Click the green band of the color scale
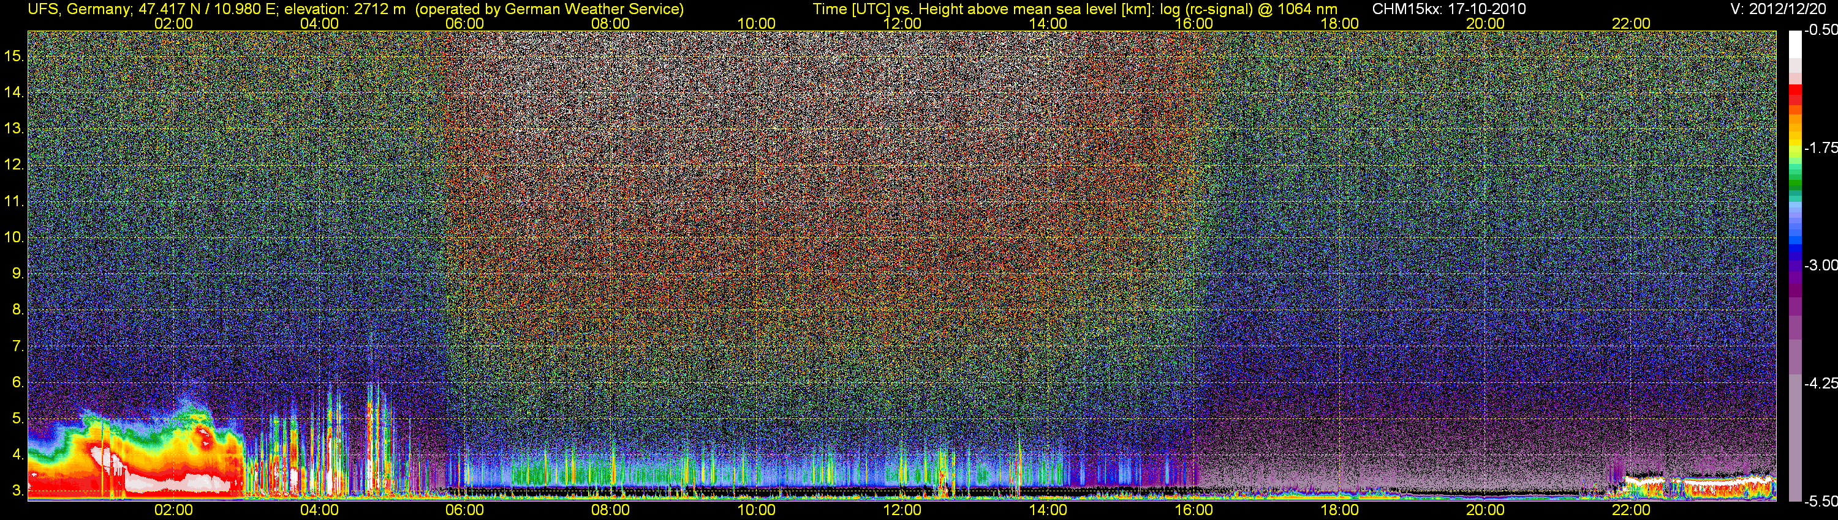The image size is (1838, 520). coord(1795,182)
